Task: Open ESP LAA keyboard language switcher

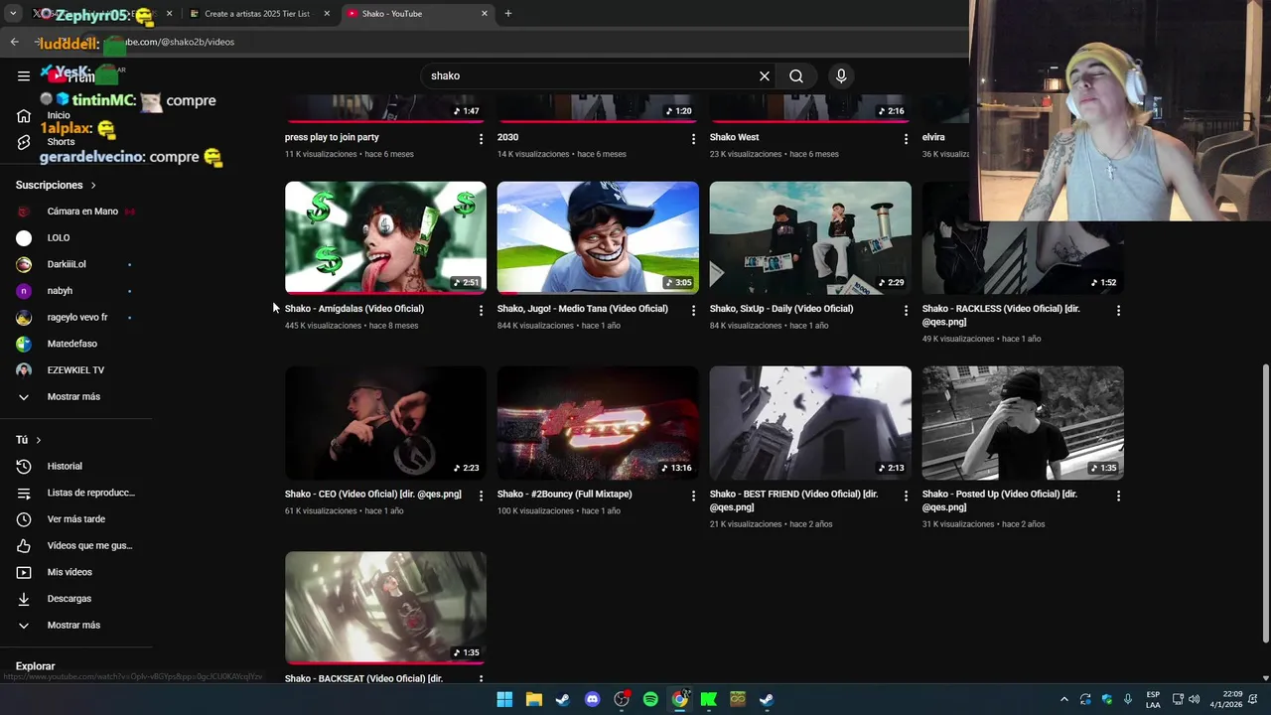Action: pos(1153,699)
